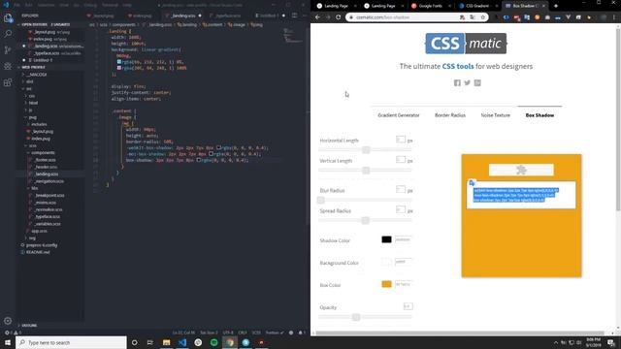
Task: Click the Prettier status bar item
Action: 275,333
